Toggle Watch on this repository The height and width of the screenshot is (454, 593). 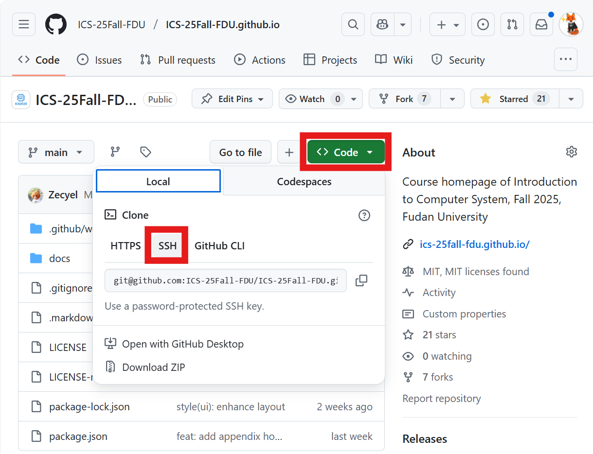tap(312, 99)
